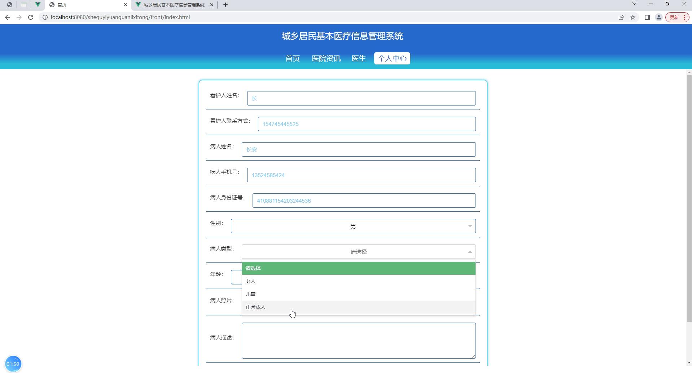View site information via the address bar info icon
Screen dimensions: 692x373
click(x=44, y=17)
